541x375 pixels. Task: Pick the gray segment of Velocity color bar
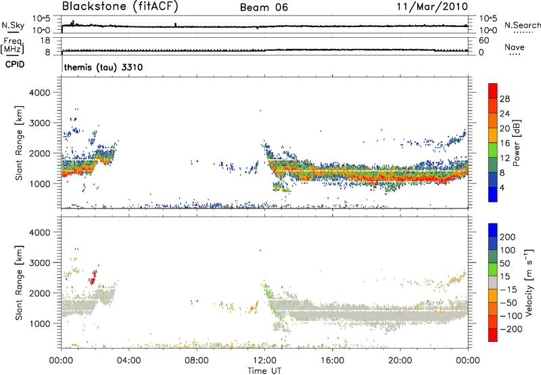(x=493, y=282)
